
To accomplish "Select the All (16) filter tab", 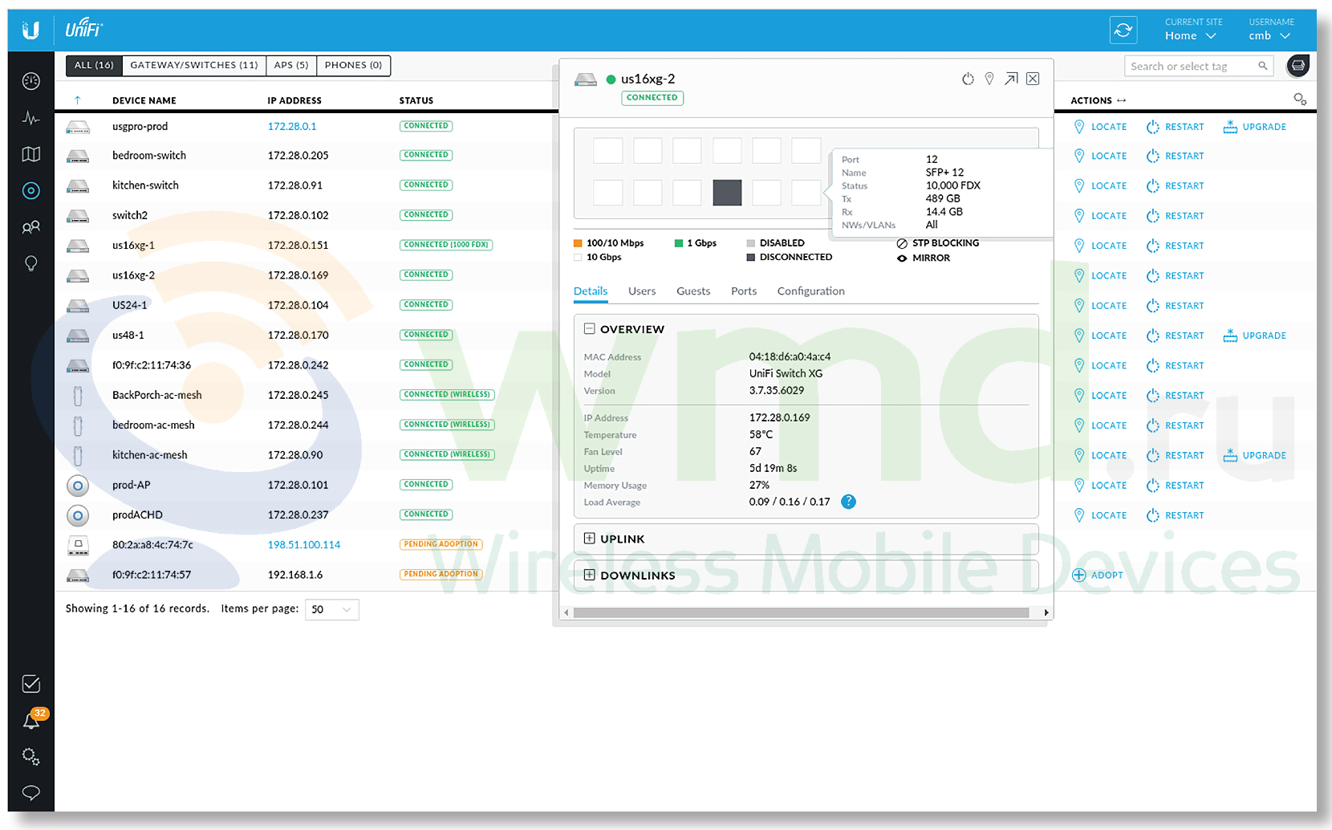I will [94, 65].
